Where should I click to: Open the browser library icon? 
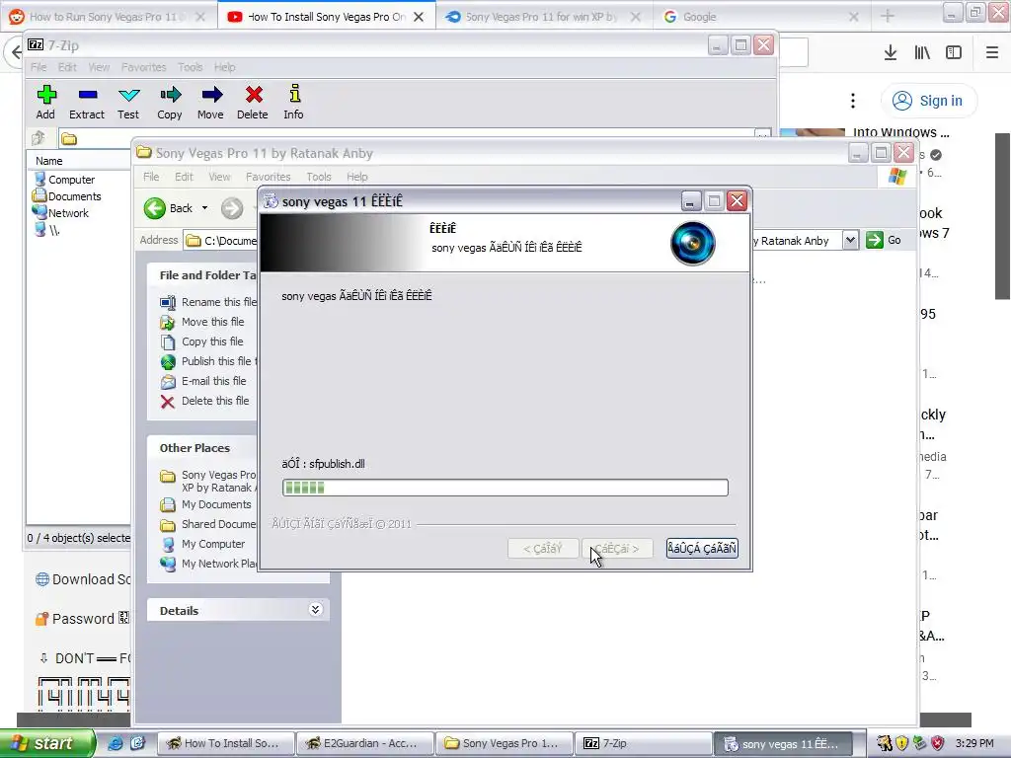click(x=922, y=53)
